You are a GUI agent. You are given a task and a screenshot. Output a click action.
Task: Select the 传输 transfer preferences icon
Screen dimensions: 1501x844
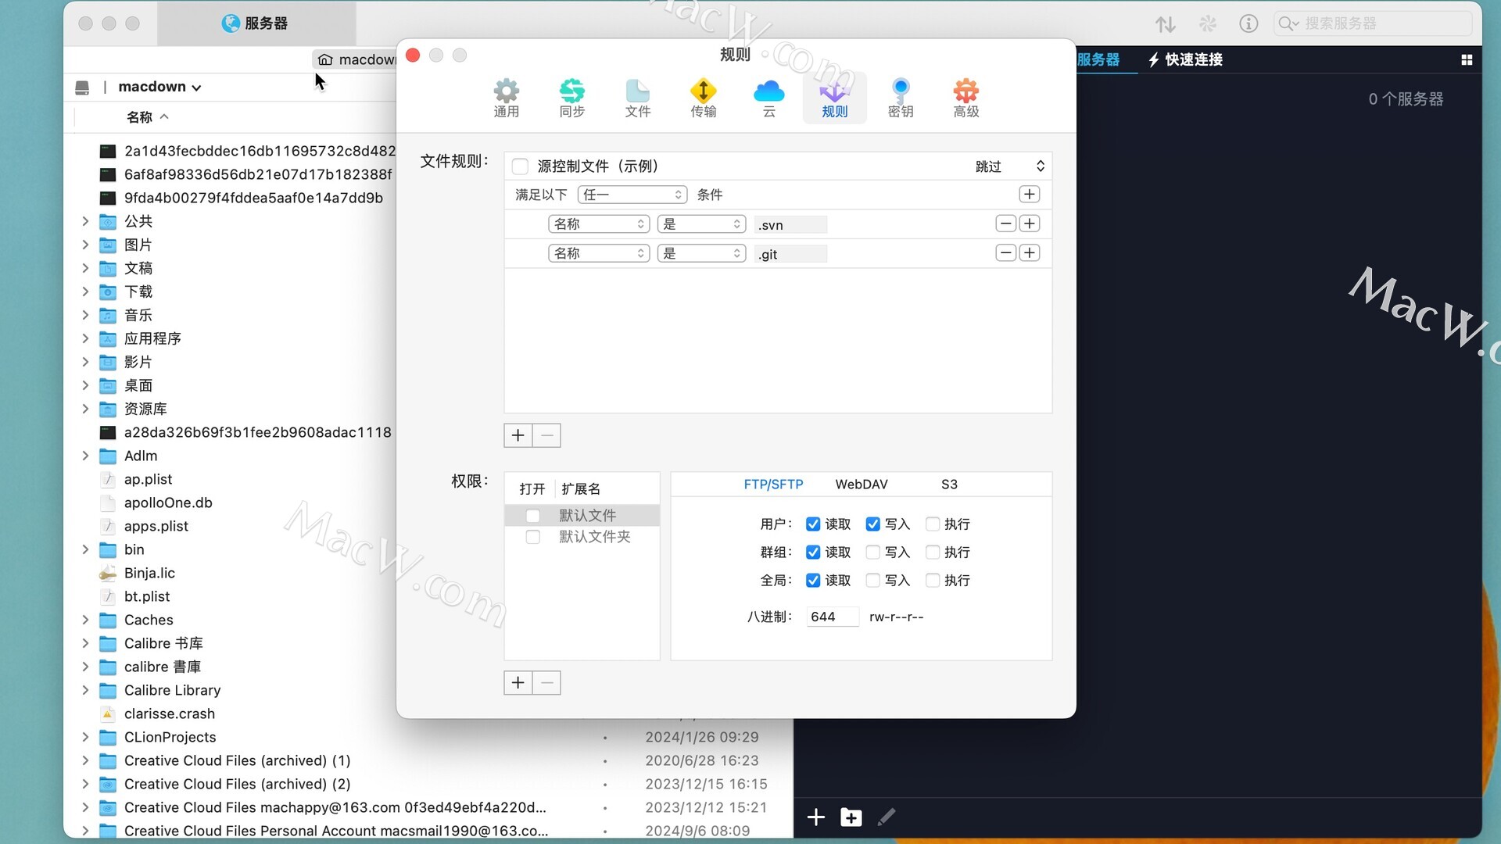703,98
